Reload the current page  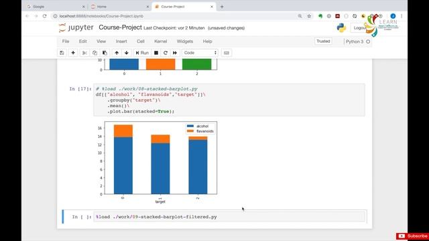(x=45, y=16)
